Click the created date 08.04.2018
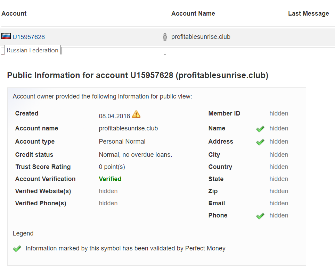Viewport: 335px width, 274px height. tap(114, 116)
